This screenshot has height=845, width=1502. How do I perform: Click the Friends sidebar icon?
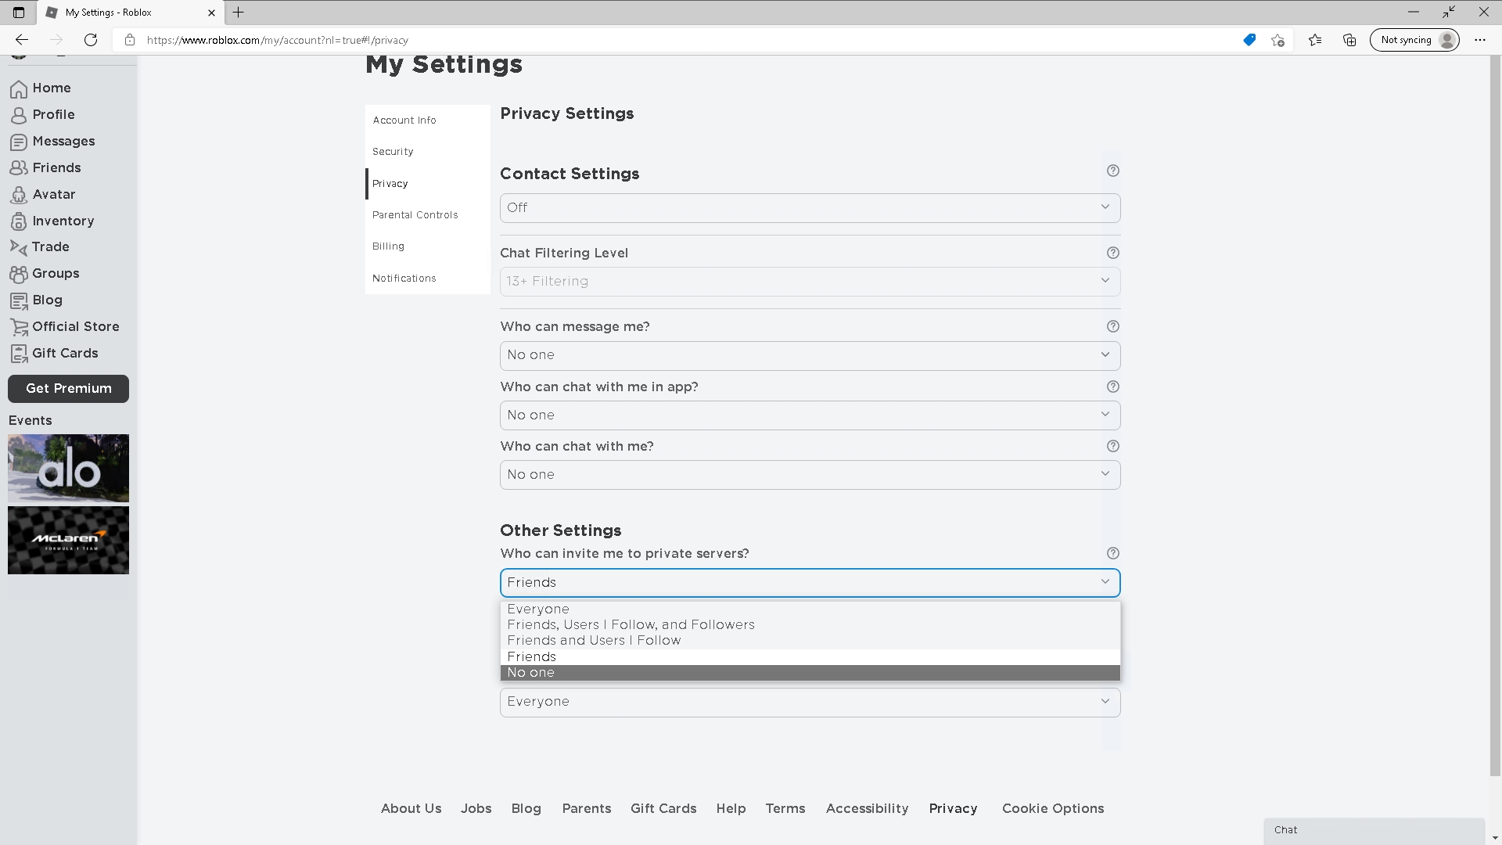[19, 168]
